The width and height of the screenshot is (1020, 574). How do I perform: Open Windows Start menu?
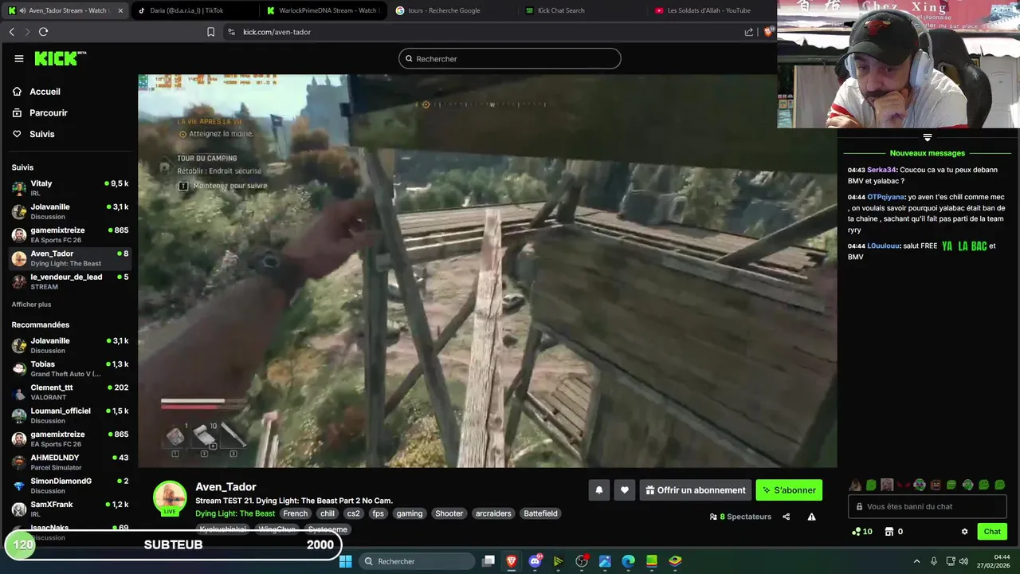(x=346, y=561)
